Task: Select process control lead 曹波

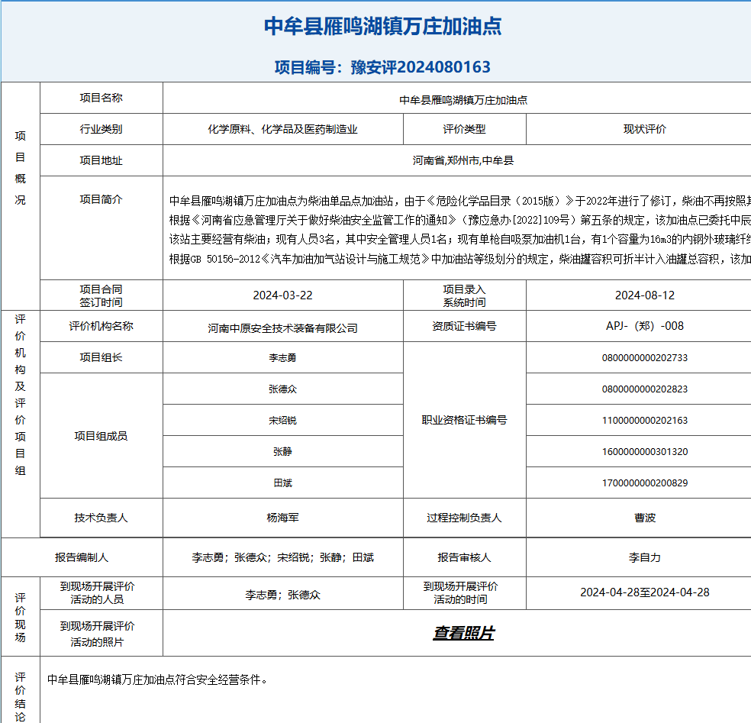Action: (x=645, y=518)
